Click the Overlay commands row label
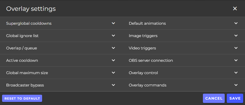The height and width of the screenshot is (105, 245). 147,85
